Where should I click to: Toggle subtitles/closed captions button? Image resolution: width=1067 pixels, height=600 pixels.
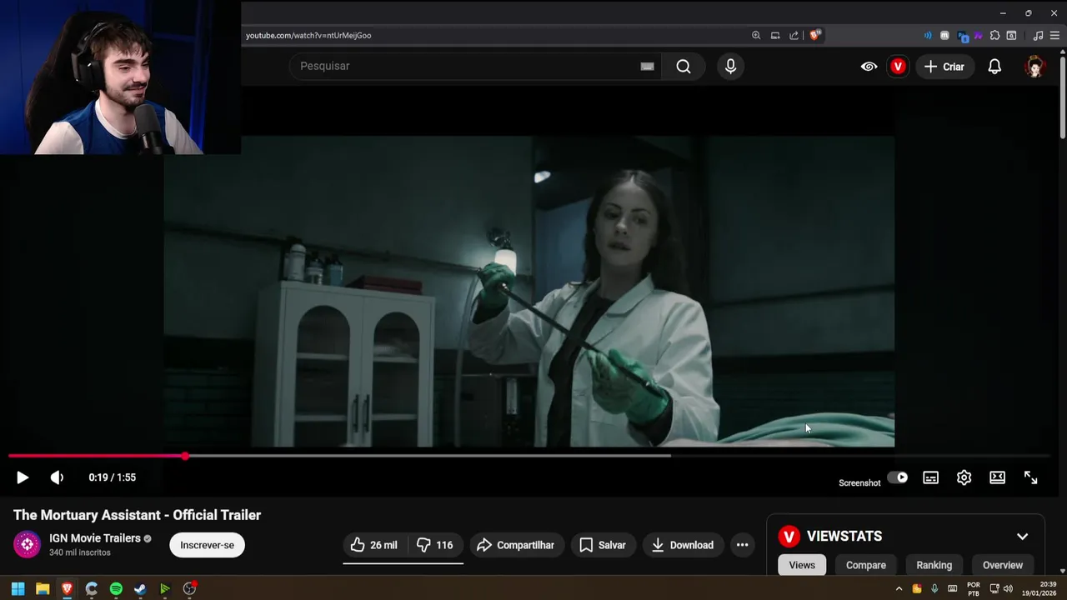click(x=930, y=477)
